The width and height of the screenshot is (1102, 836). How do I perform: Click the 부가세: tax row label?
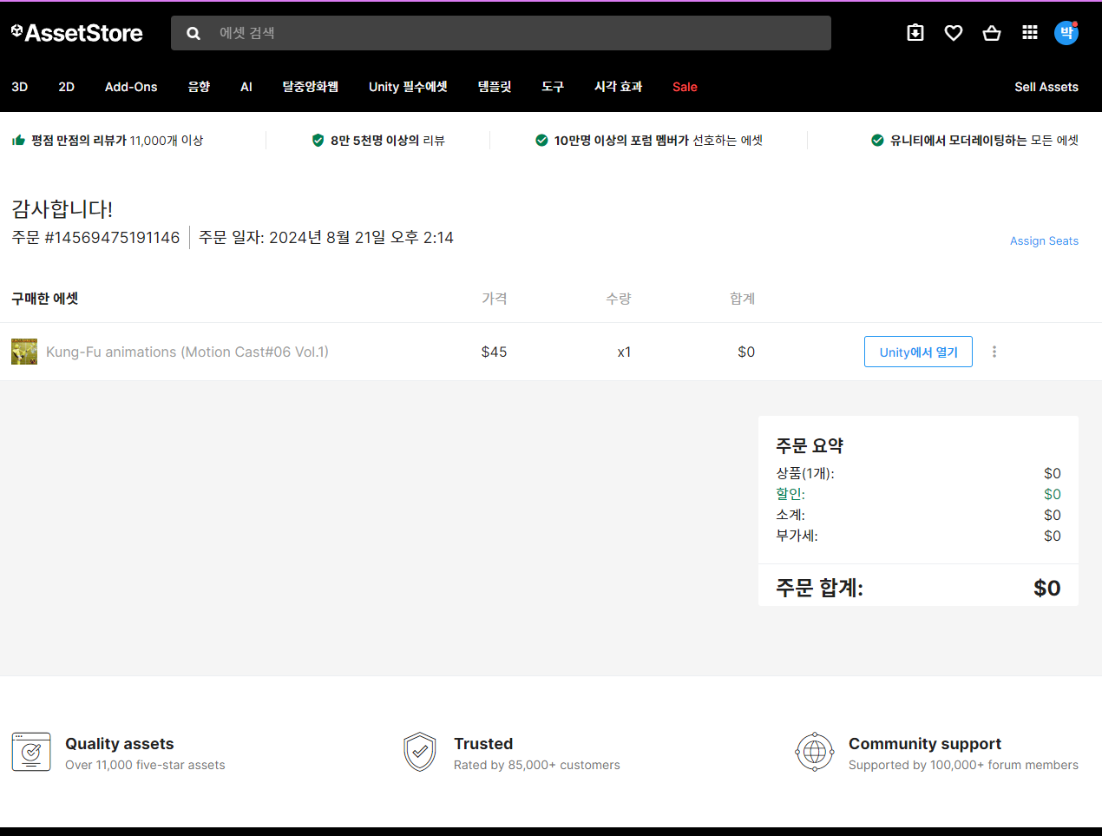(x=797, y=536)
